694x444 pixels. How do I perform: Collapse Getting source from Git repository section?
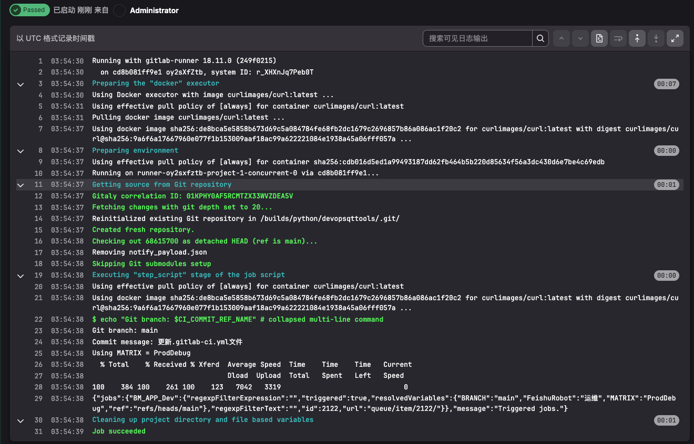[21, 185]
